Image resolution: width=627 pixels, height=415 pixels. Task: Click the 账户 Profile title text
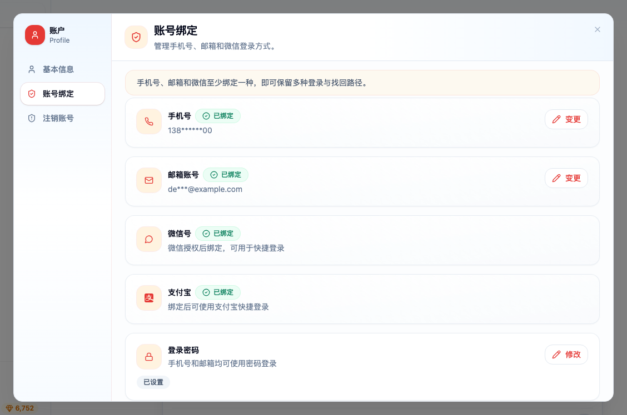click(59, 35)
